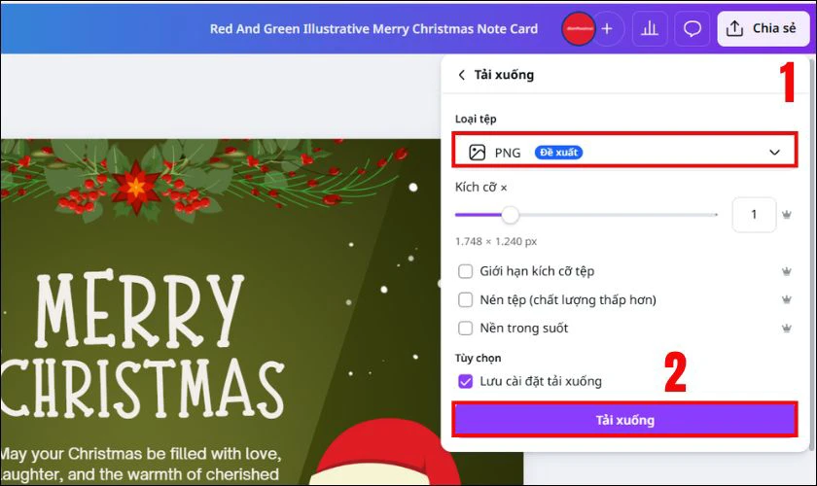Enable Nền trong suốt checkbox
The height and width of the screenshot is (486, 817).
pos(465,329)
